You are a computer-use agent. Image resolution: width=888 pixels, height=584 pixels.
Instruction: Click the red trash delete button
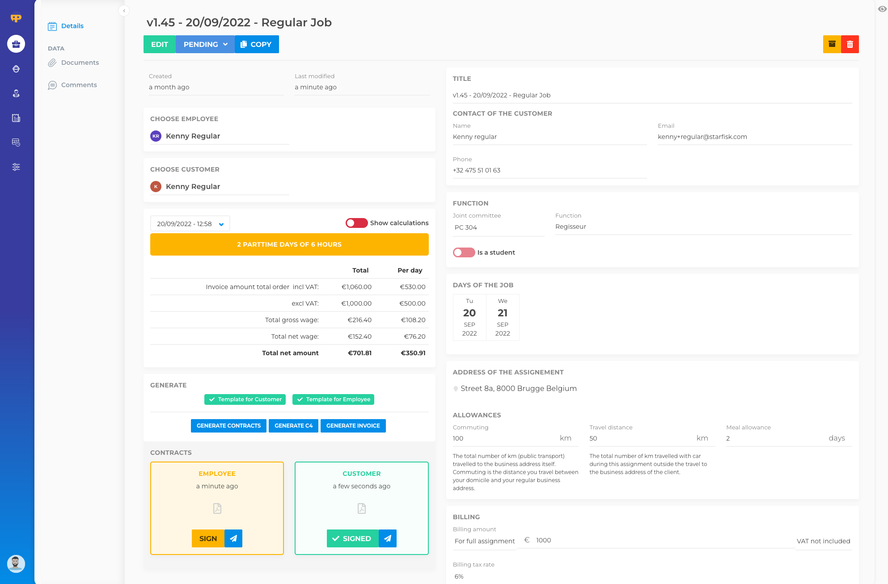850,44
